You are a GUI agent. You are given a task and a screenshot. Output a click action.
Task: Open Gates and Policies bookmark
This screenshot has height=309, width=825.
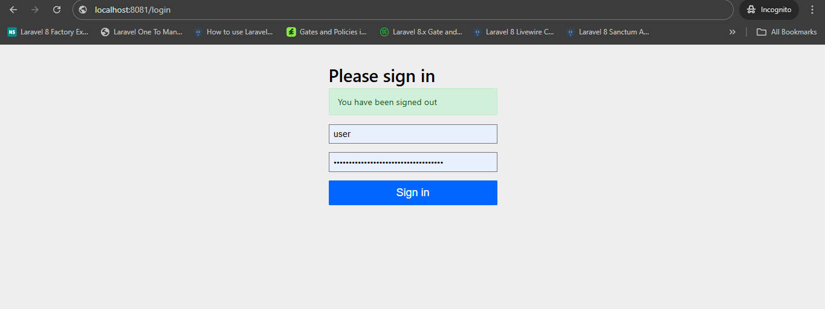coord(327,32)
